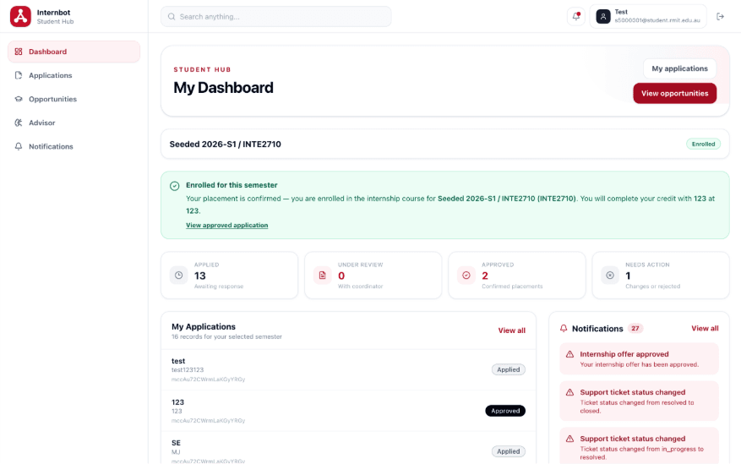Open Notifications in the sidebar
Screen dimensions: 741x464
tap(74, 146)
